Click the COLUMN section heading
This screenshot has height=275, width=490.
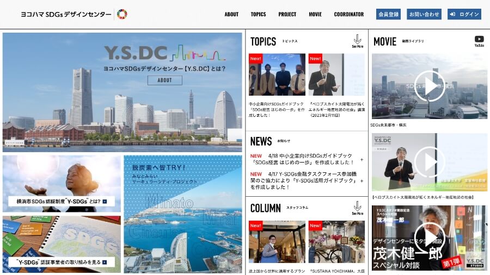coord(266,208)
